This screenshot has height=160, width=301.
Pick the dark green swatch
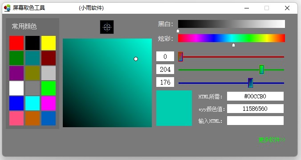tap(16, 58)
